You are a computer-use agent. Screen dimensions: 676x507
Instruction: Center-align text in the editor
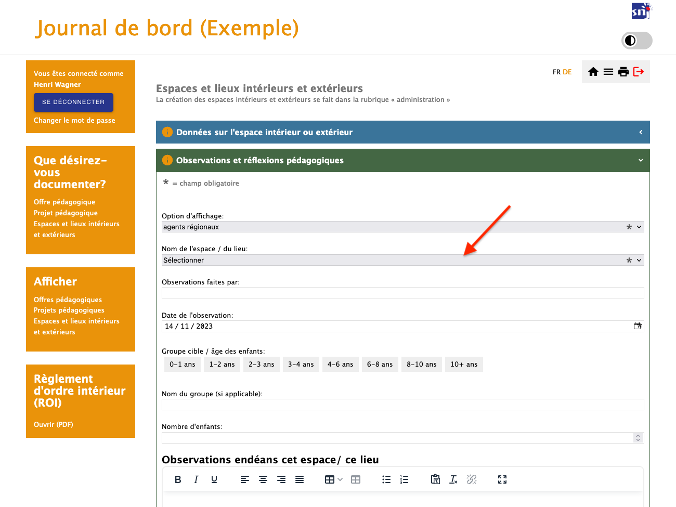(x=263, y=479)
